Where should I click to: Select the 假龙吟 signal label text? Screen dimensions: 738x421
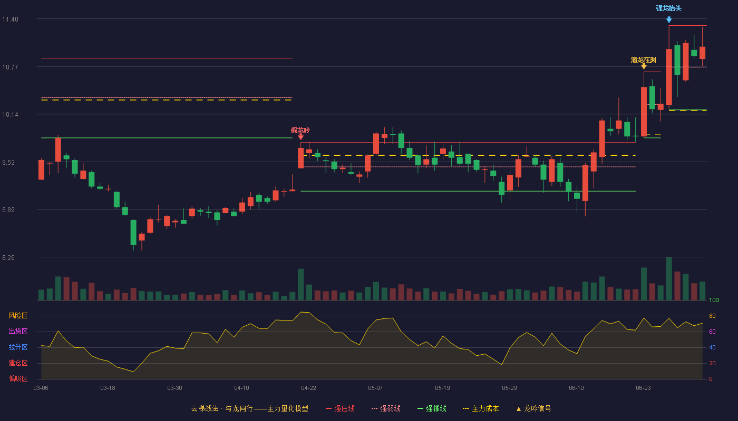[300, 130]
